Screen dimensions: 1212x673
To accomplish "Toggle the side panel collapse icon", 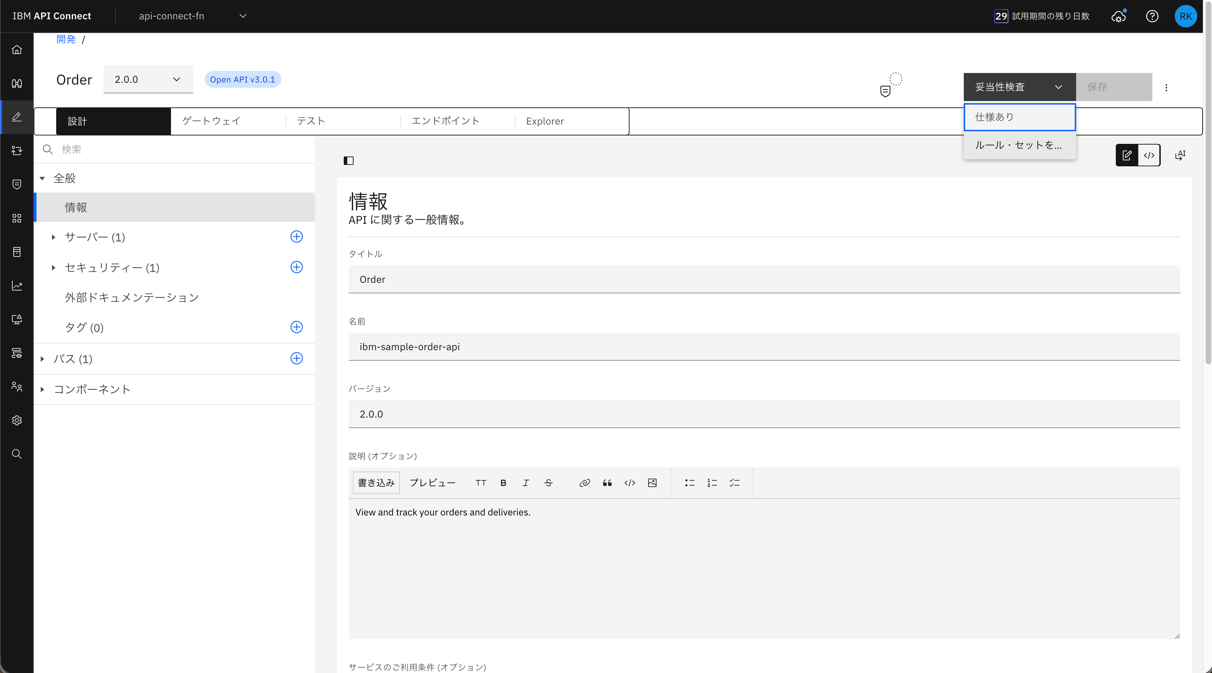I will click(349, 161).
